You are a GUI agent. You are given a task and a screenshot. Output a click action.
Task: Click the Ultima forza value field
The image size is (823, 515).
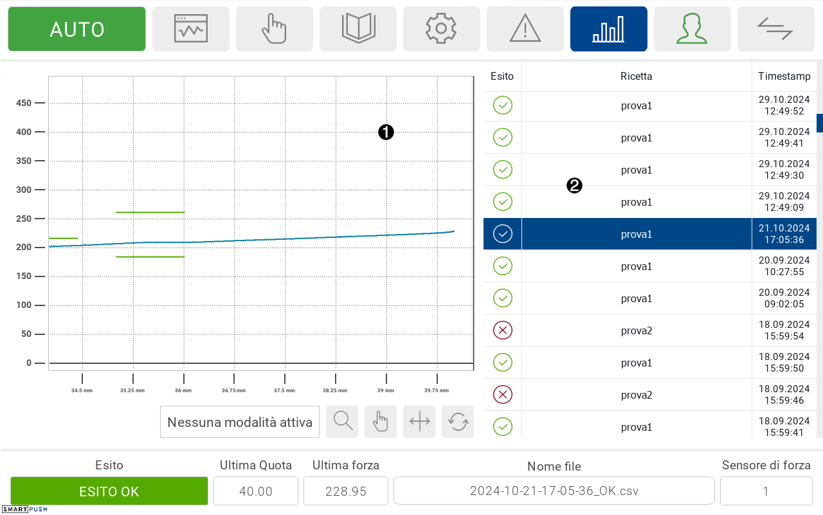point(346,491)
